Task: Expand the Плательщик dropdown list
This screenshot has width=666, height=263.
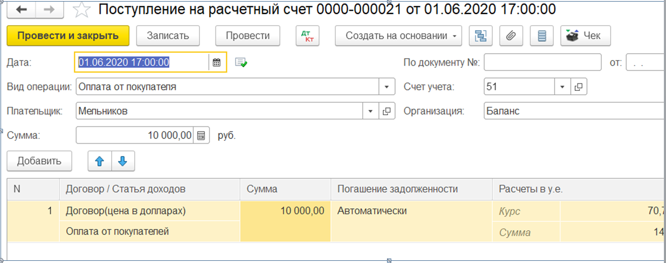Action: click(370, 111)
